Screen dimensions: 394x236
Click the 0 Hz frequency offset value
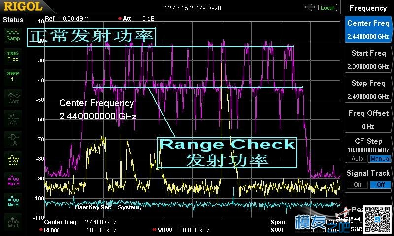(368, 127)
